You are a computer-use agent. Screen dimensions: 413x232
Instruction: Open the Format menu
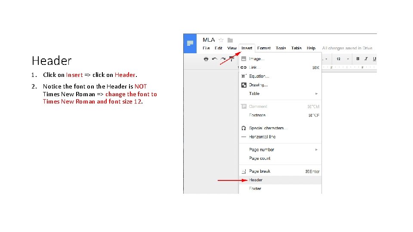264,48
